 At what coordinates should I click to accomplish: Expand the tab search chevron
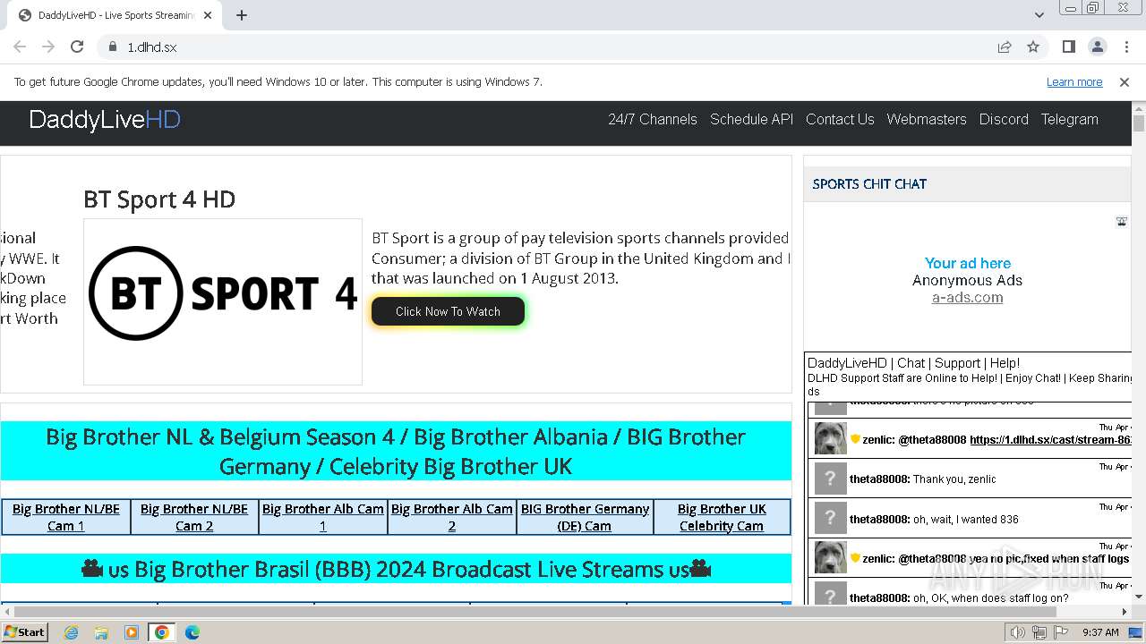pos(1039,15)
